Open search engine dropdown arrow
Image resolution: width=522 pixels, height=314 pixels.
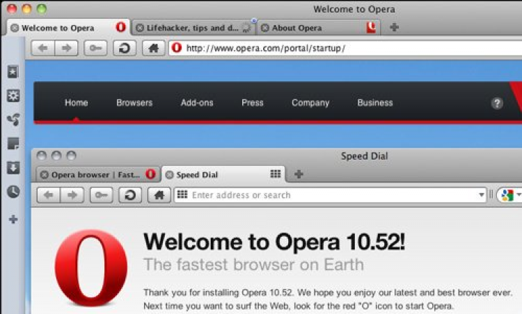519,195
